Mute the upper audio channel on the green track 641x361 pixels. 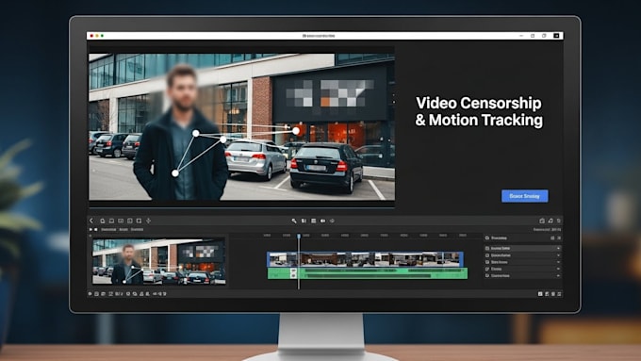293,271
